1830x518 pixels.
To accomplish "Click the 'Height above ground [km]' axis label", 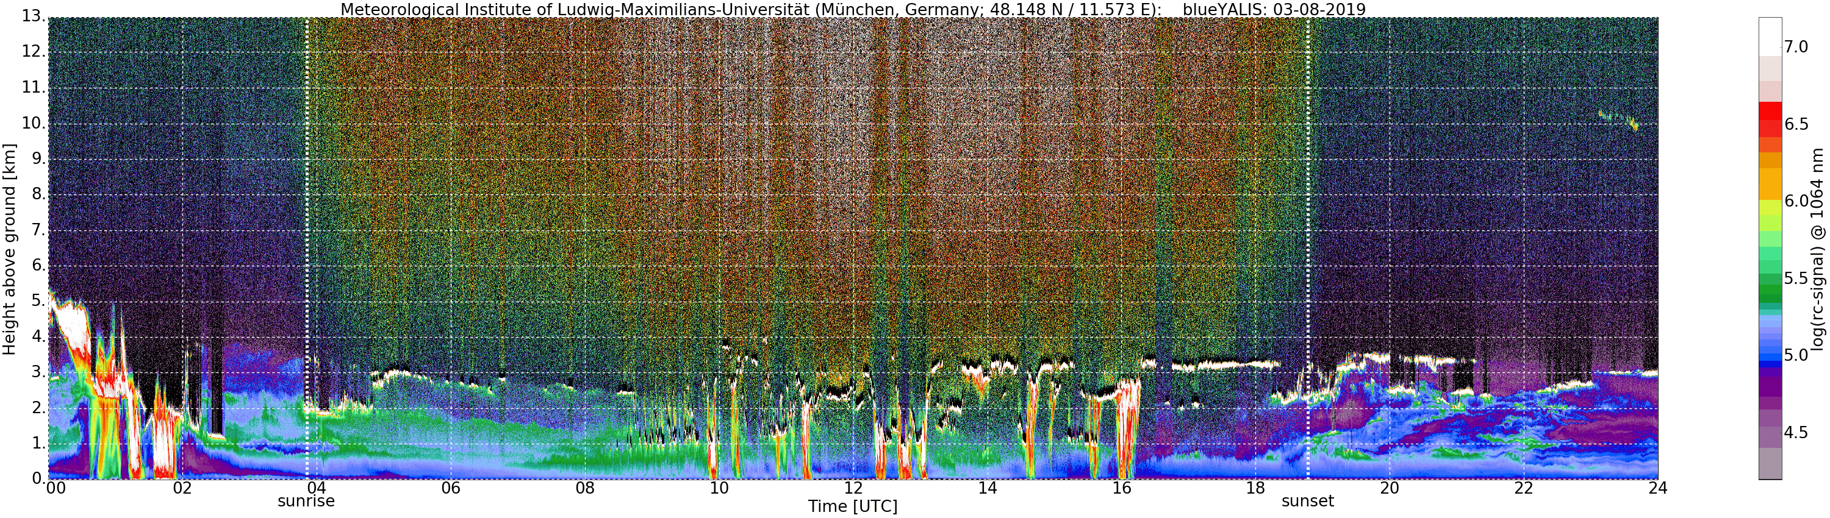I will coord(9,249).
